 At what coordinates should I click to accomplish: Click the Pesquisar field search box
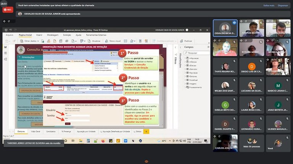coord(198,53)
